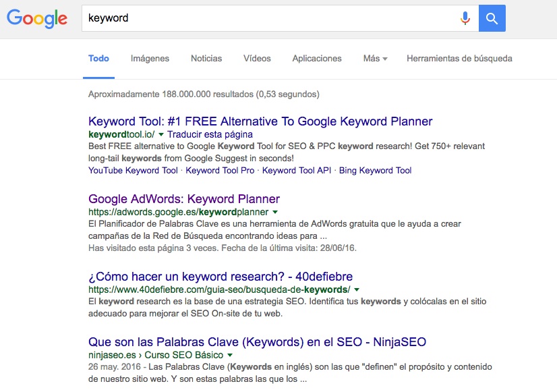Expand dropdown arrow next to keywordtool.io

coord(161,134)
